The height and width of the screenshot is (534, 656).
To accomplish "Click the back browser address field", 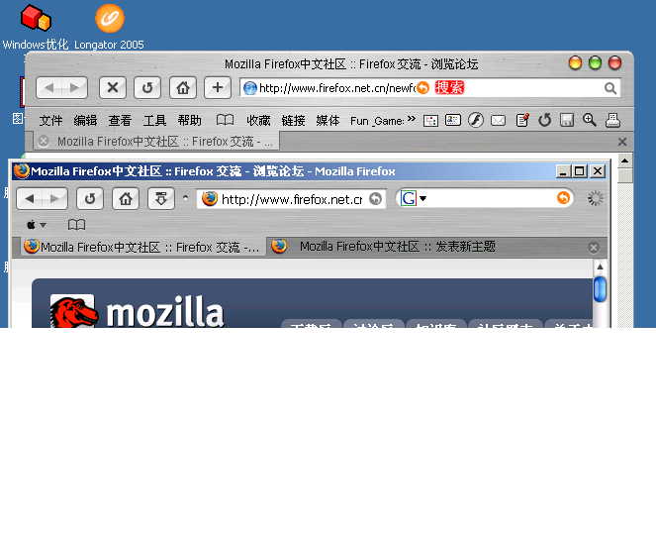I will [336, 88].
